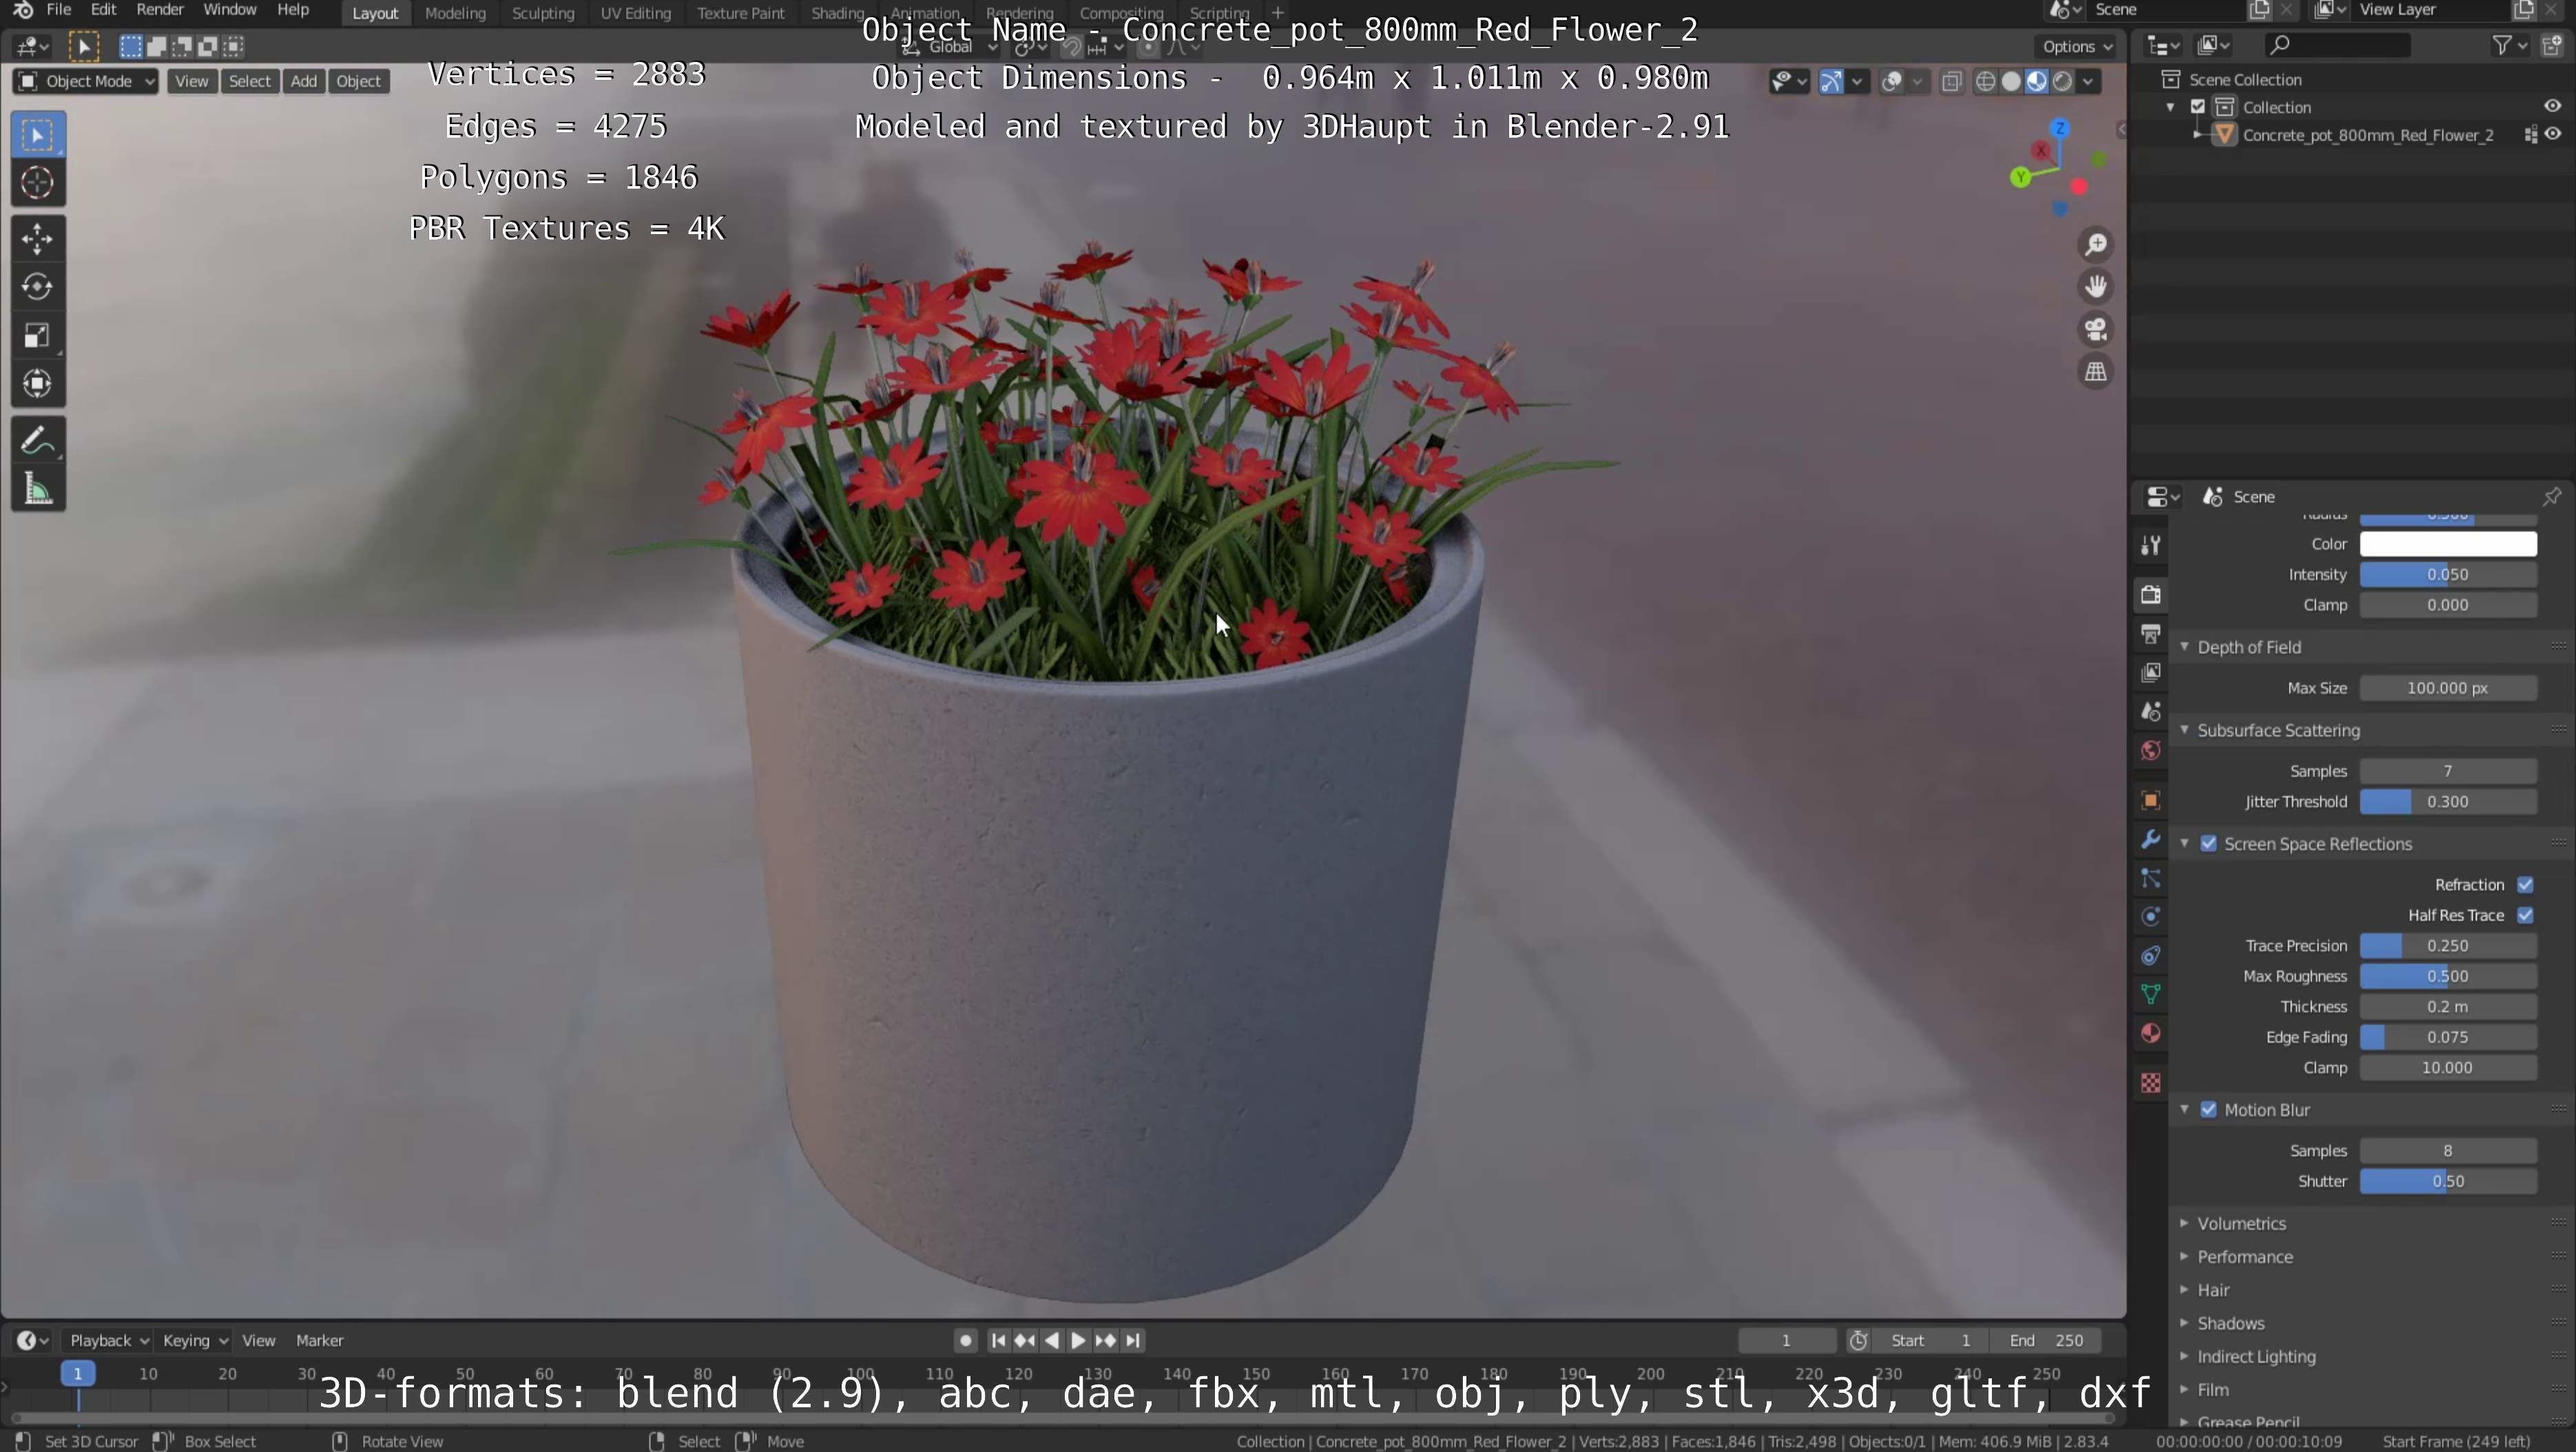The image size is (2576, 1452).
Task: Click the Pan view hand icon
Action: (x=2096, y=287)
